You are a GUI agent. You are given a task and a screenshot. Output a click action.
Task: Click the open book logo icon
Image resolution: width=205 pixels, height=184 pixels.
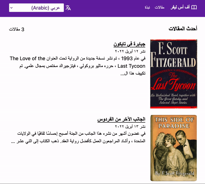(194, 7)
